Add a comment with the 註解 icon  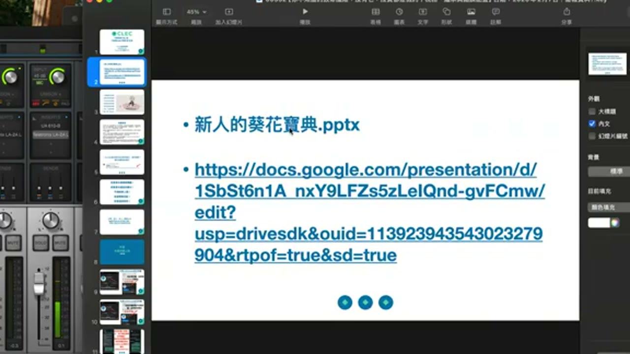point(496,12)
